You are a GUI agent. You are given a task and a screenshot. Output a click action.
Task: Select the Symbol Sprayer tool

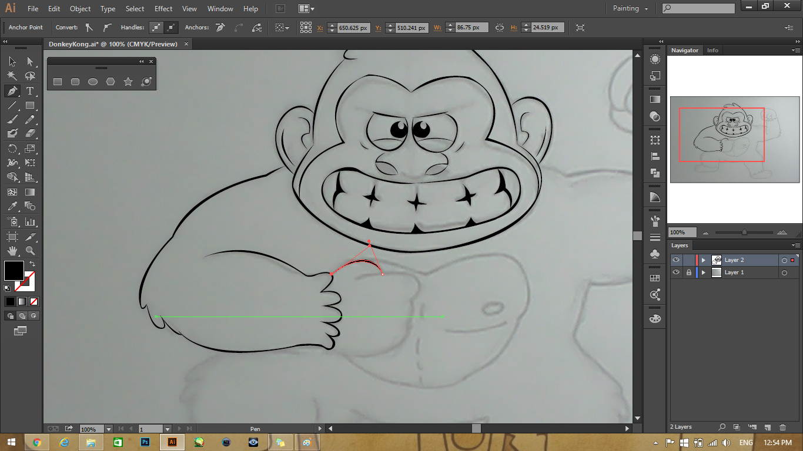point(12,221)
